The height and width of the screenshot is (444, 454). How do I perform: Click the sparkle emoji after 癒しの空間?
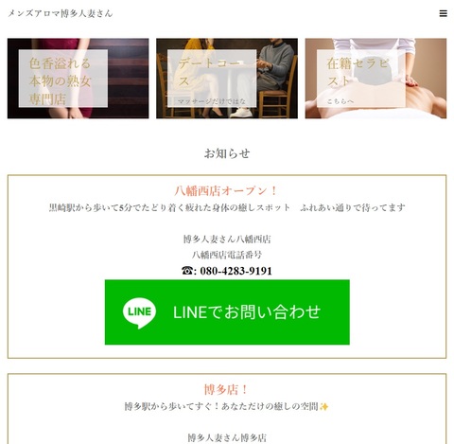click(323, 407)
